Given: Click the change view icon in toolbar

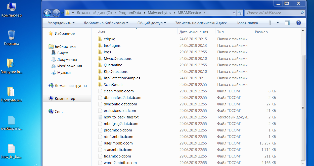Looking at the screenshot, I should point(272,23).
